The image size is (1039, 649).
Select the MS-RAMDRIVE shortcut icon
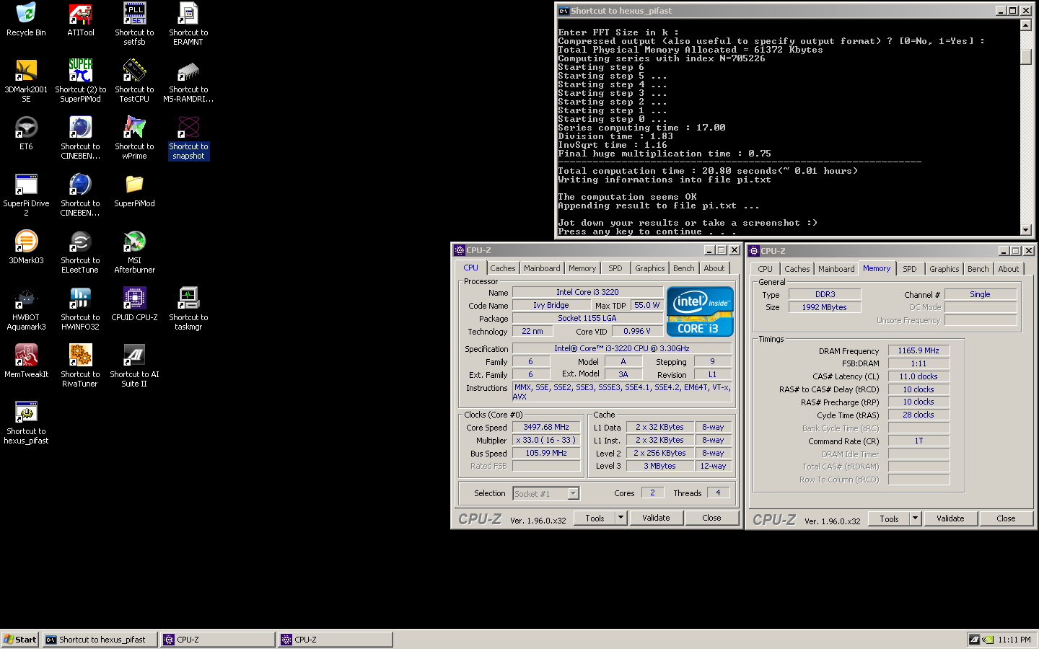[x=188, y=81]
